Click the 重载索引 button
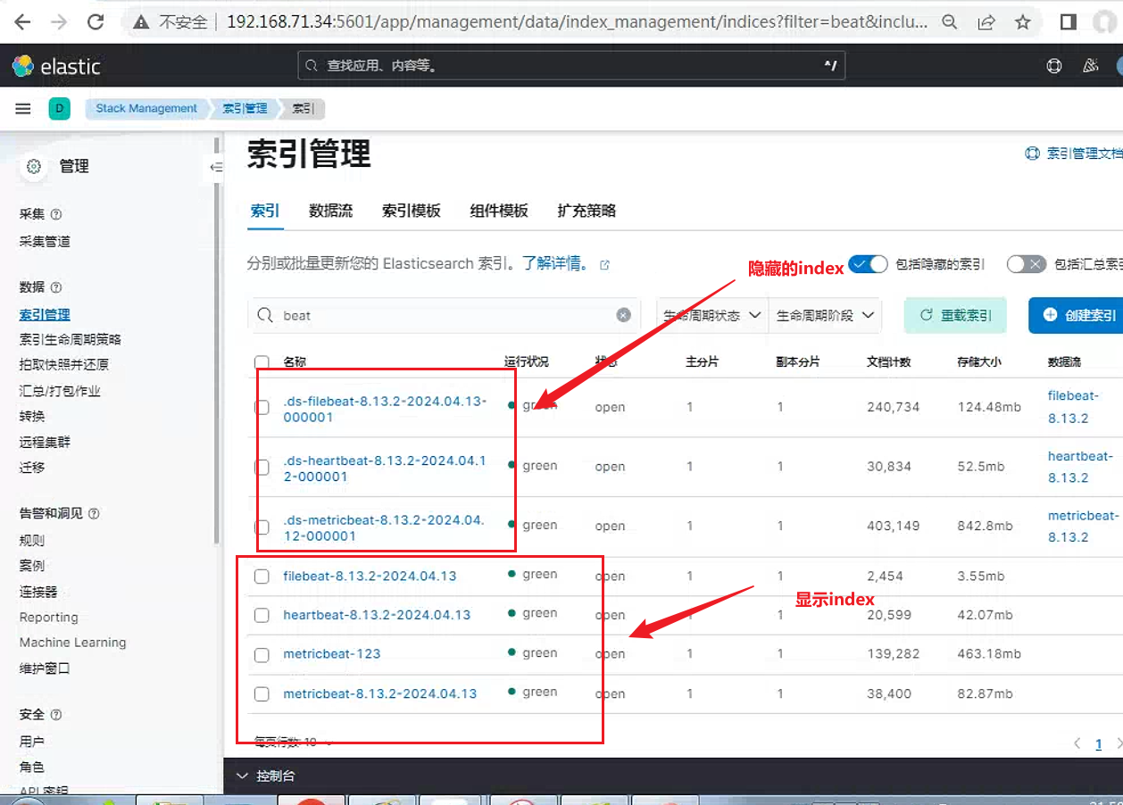Image resolution: width=1123 pixels, height=805 pixels. point(955,315)
